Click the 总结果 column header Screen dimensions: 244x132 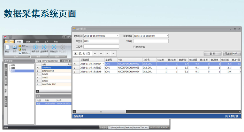(x=162, y=60)
